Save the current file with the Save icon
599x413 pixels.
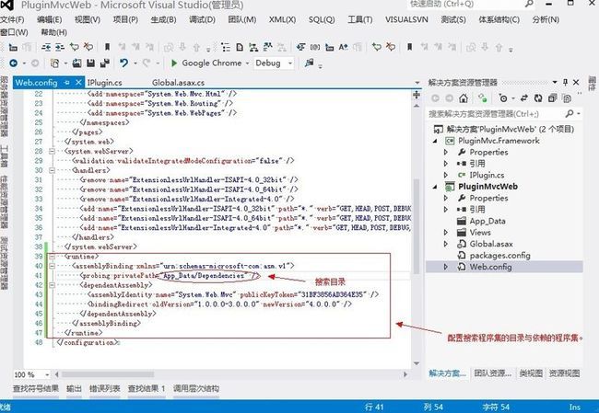pyautogui.click(x=90, y=63)
